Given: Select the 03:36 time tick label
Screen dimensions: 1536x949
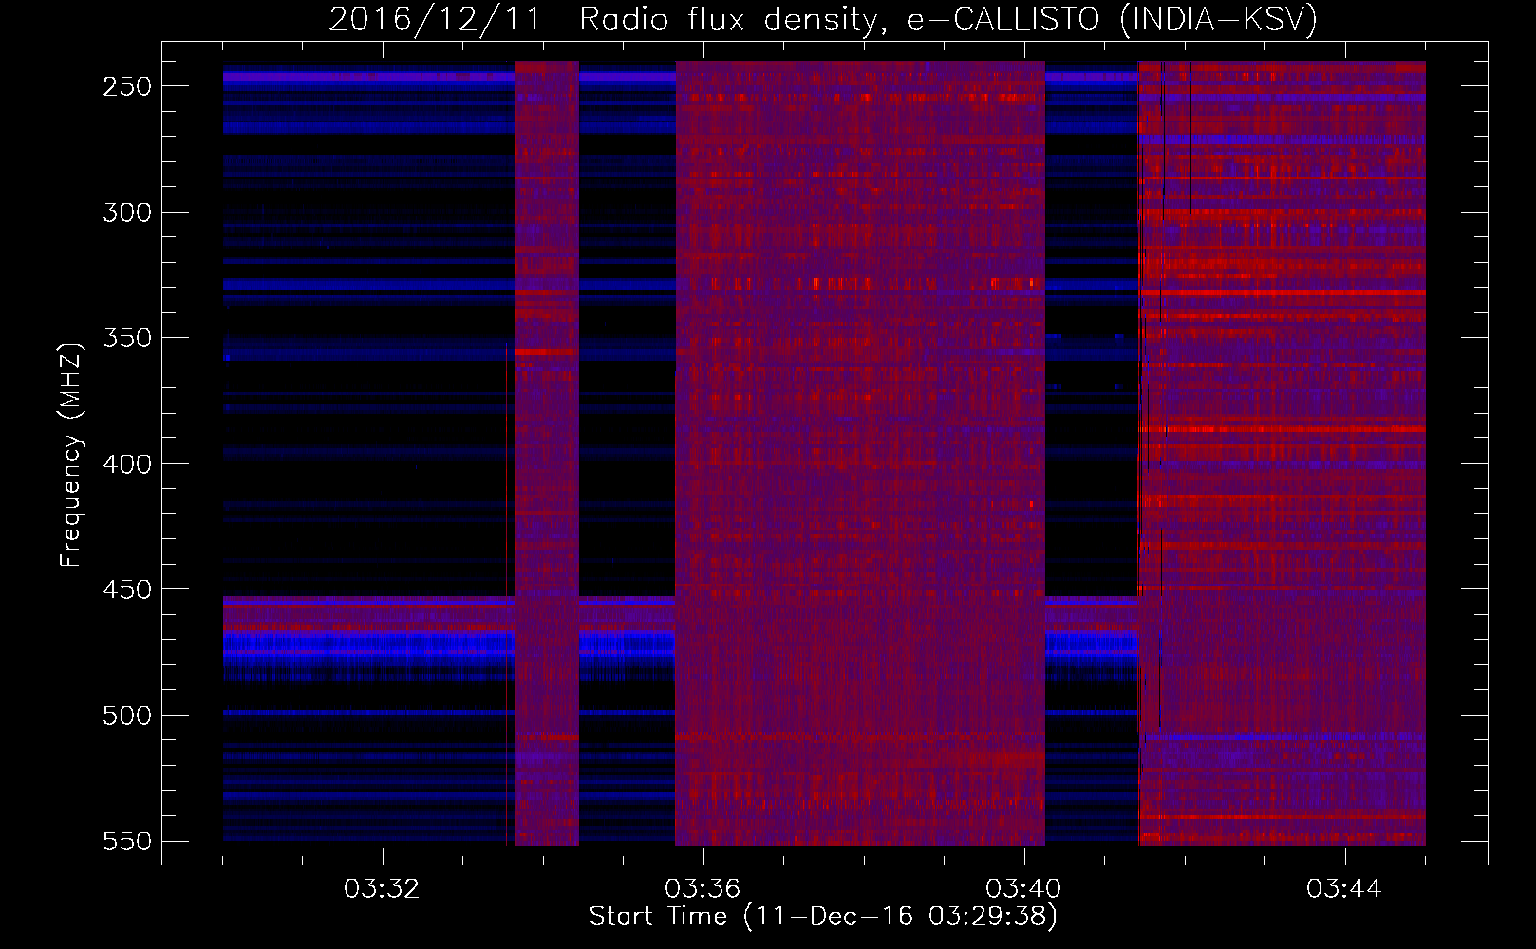Looking at the screenshot, I should pos(702,889).
